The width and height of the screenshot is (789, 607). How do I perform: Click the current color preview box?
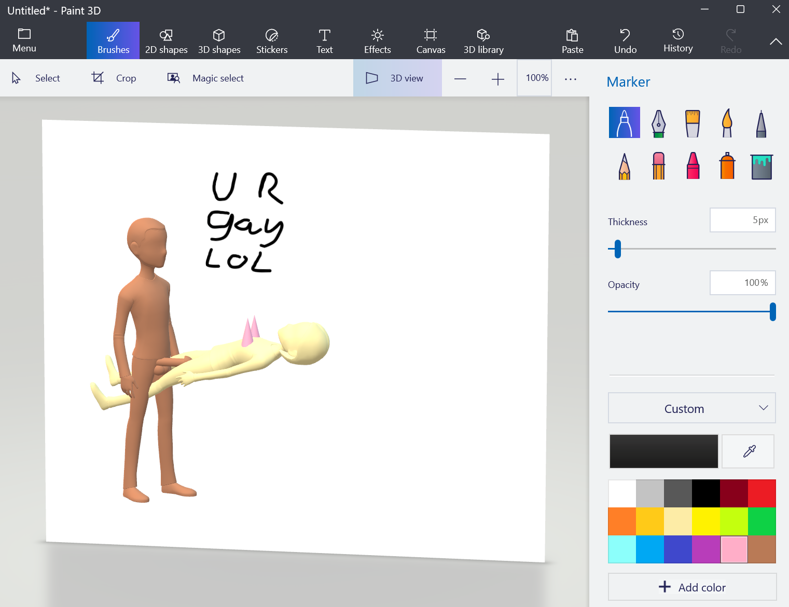[663, 451]
